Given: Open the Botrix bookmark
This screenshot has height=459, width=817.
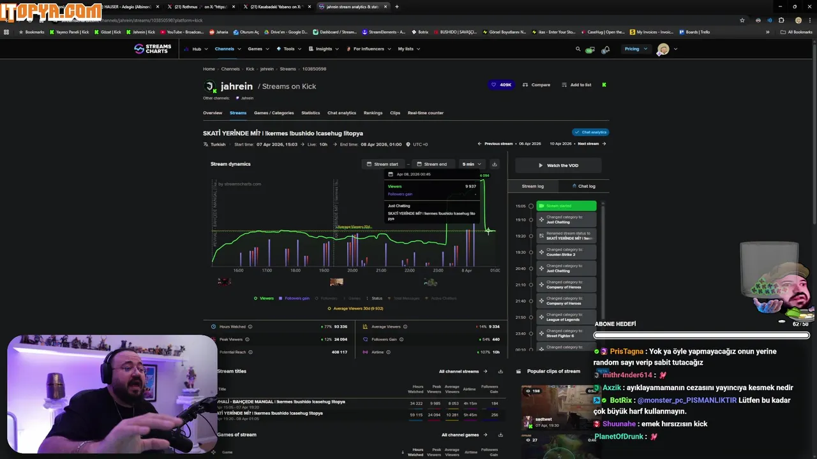Looking at the screenshot, I should tap(419, 32).
